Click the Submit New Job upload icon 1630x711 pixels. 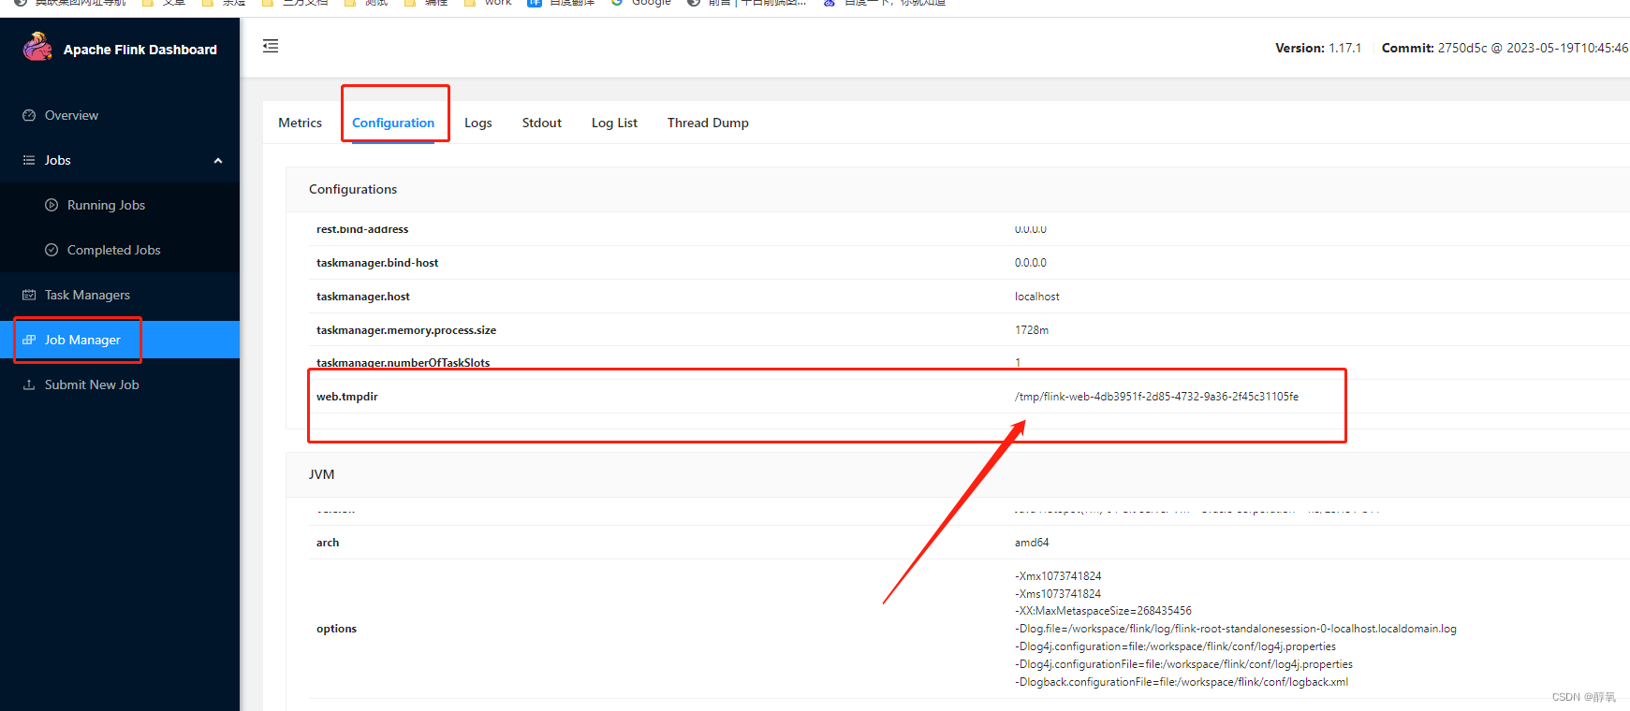[29, 385]
